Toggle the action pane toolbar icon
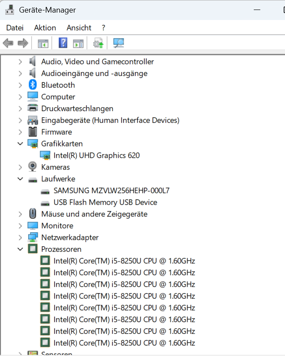285x356 pixels. (78, 43)
